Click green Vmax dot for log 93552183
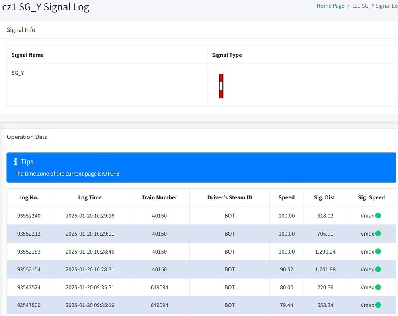Image resolution: width=398 pixels, height=316 pixels. 378,252
